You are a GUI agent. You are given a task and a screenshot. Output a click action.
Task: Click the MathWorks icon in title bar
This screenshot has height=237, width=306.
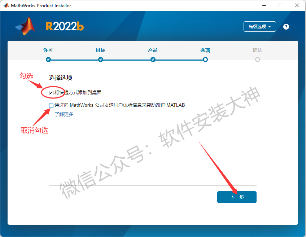pyautogui.click(x=6, y=5)
